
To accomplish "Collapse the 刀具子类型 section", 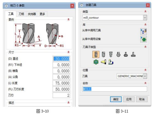I will click(146, 47).
